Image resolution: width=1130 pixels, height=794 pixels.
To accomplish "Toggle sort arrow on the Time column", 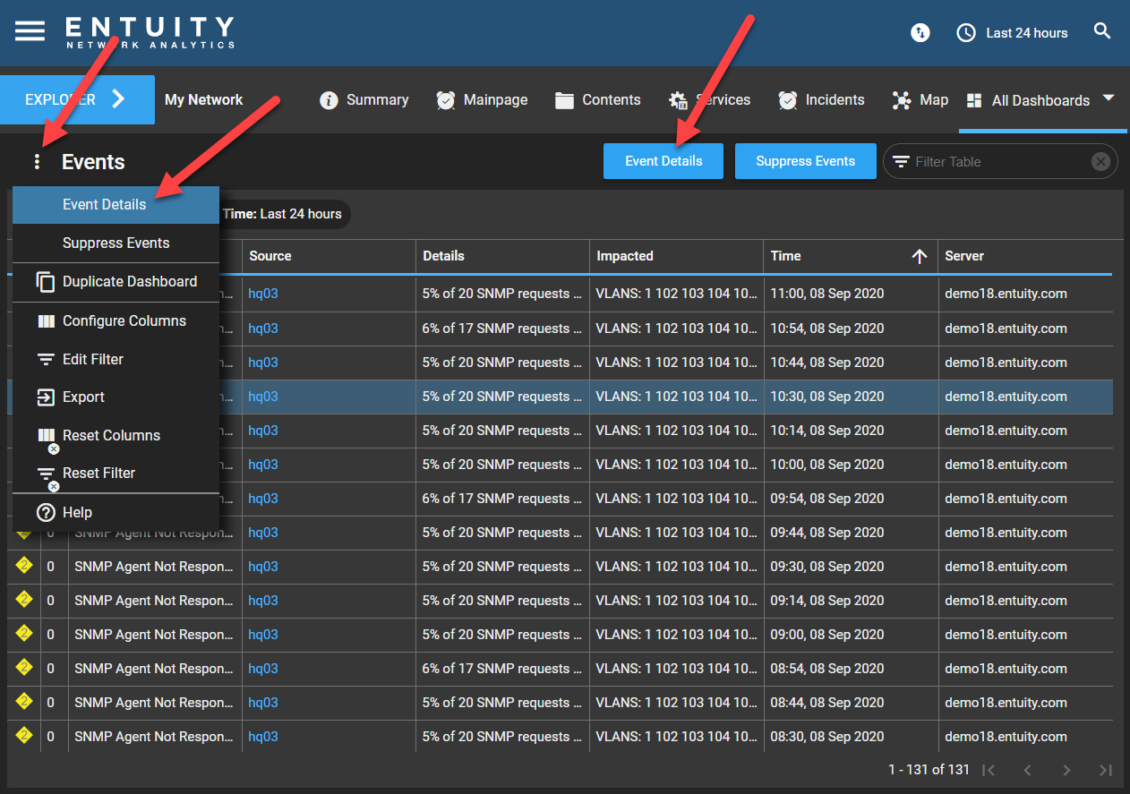I will [x=920, y=256].
